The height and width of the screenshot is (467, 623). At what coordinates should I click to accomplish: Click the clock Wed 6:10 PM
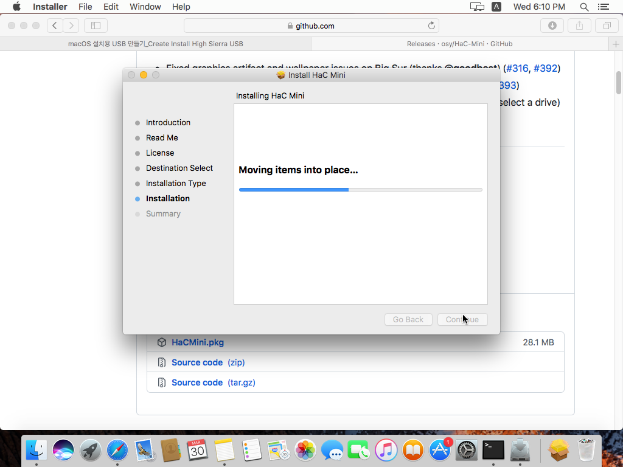pyautogui.click(x=539, y=7)
